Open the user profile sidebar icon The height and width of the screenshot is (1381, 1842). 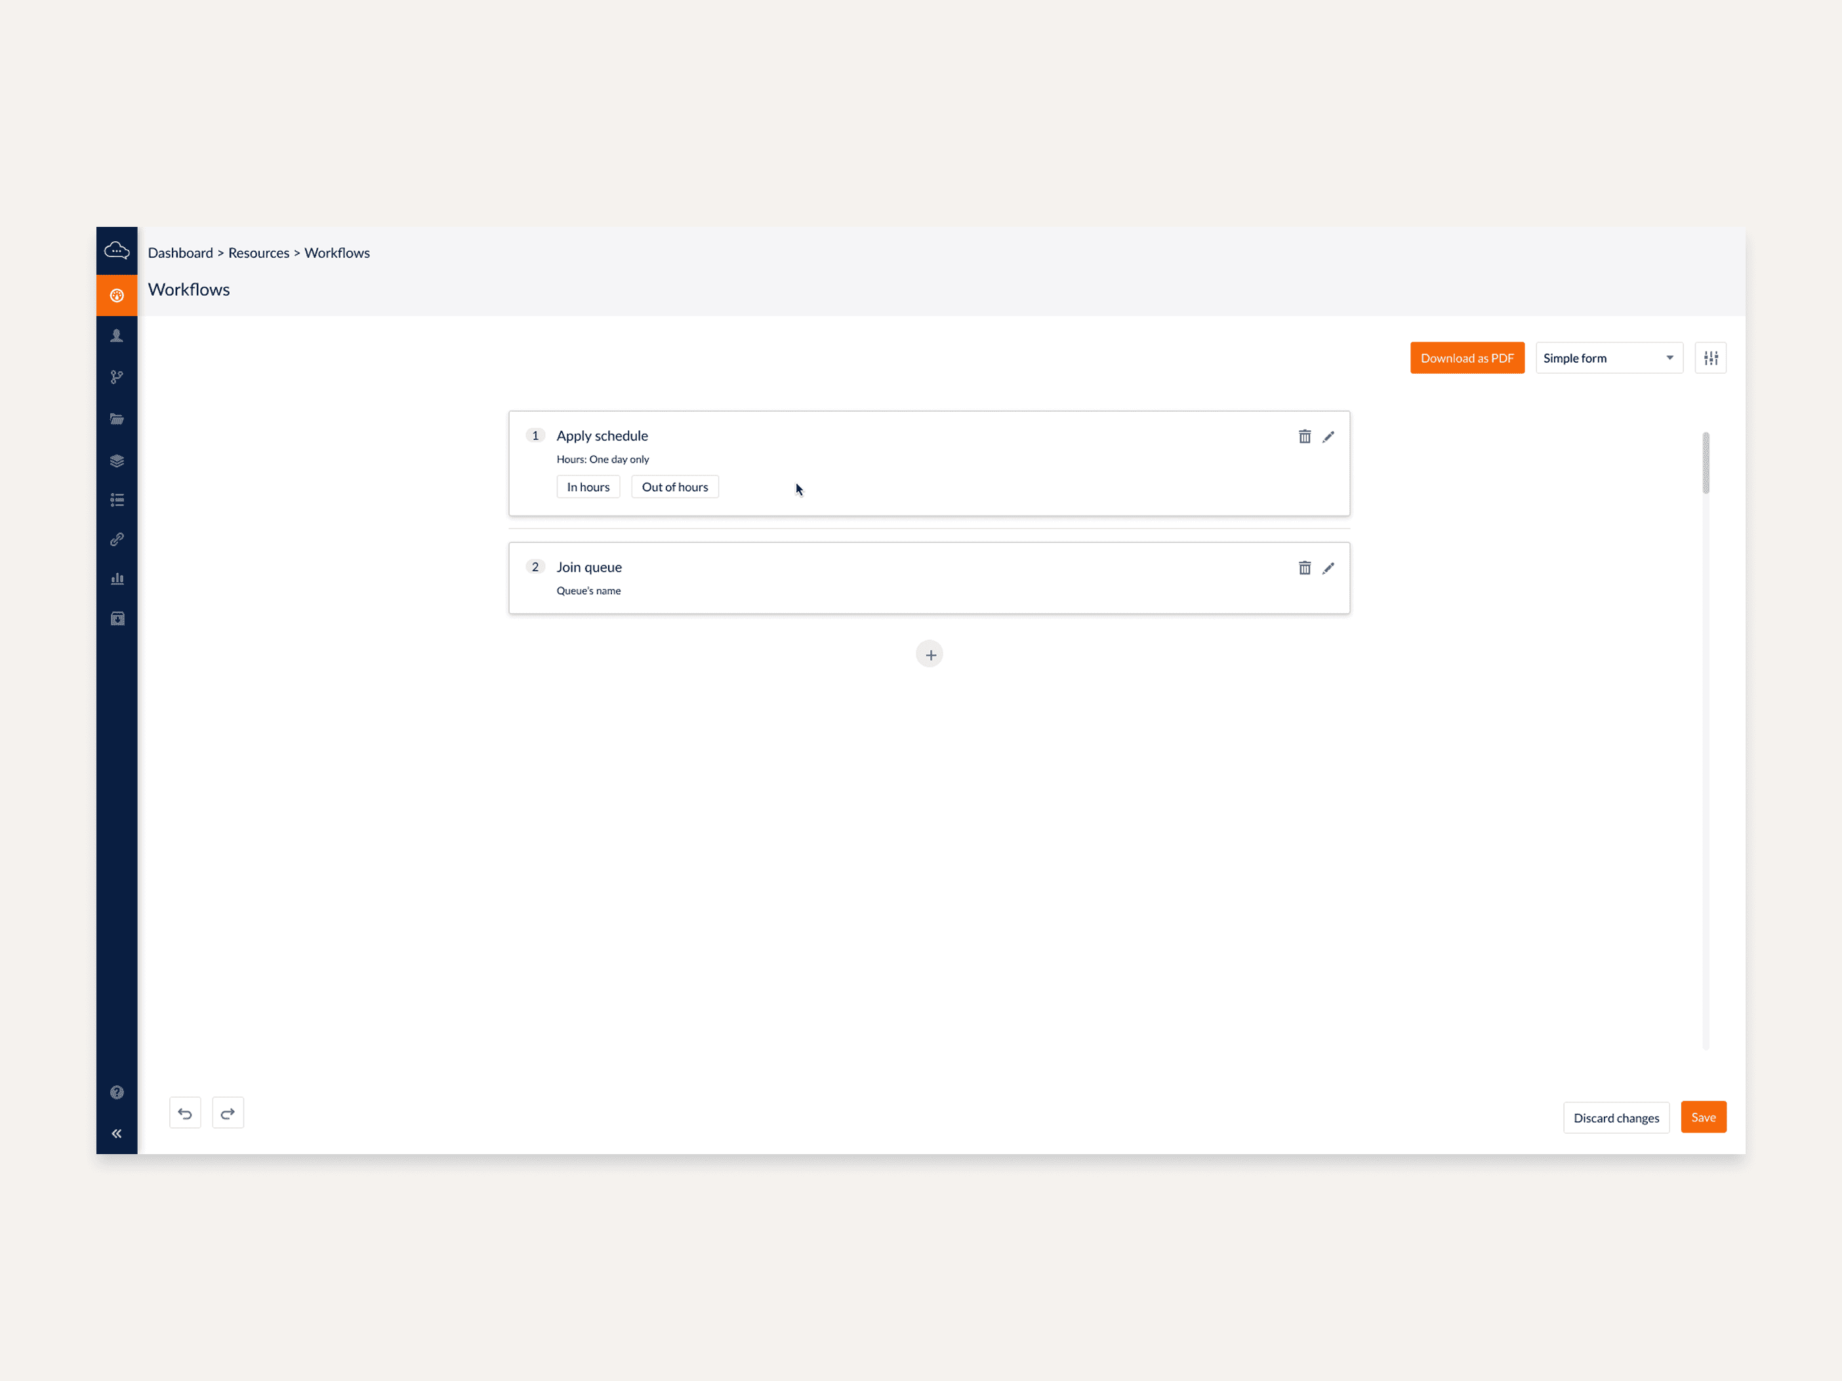coord(117,336)
